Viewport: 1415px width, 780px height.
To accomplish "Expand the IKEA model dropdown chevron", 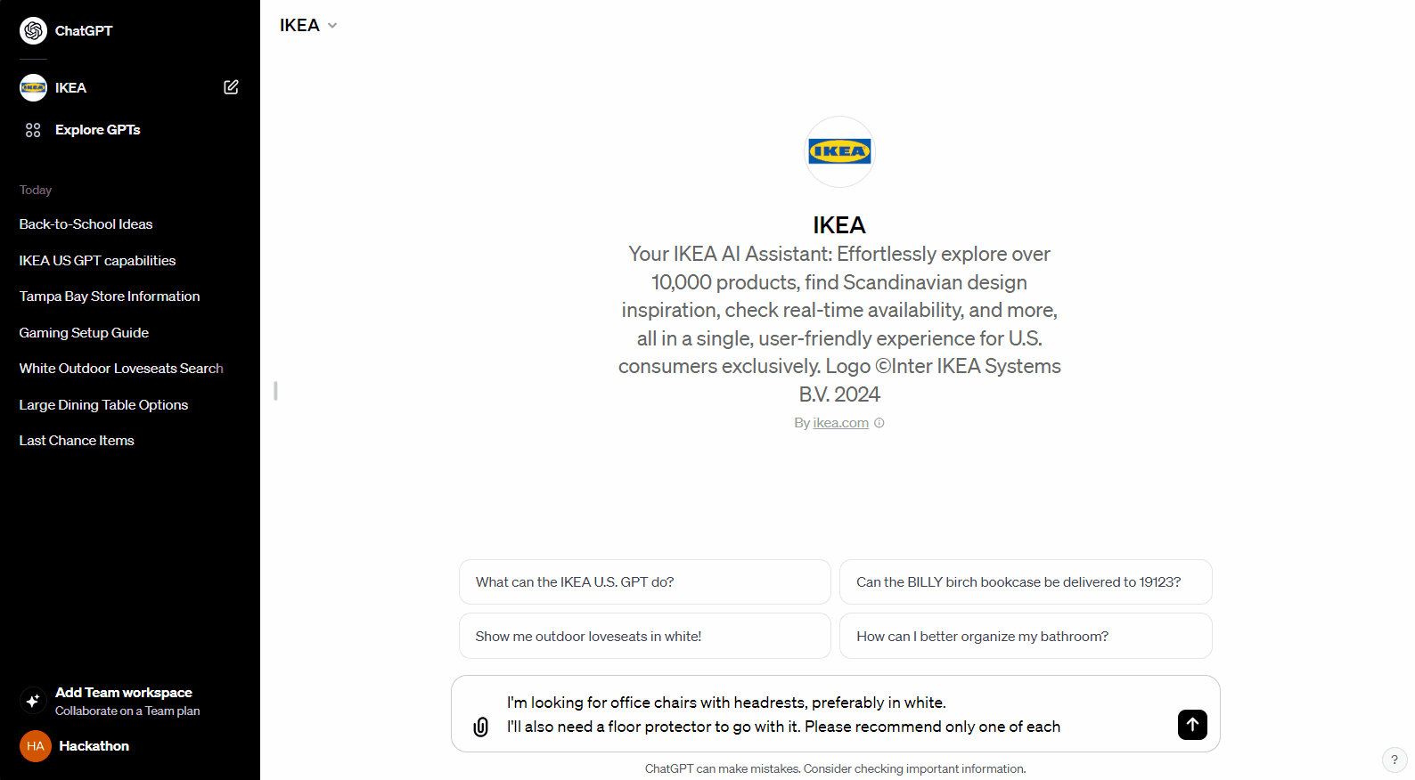I will tap(332, 26).
